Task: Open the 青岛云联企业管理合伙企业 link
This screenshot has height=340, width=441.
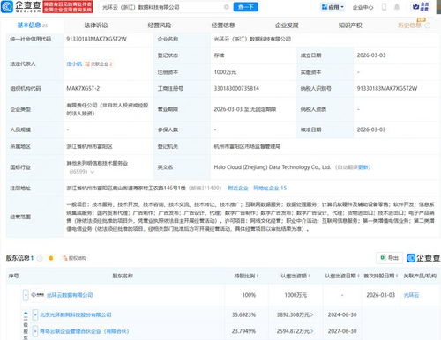Action: (x=85, y=331)
